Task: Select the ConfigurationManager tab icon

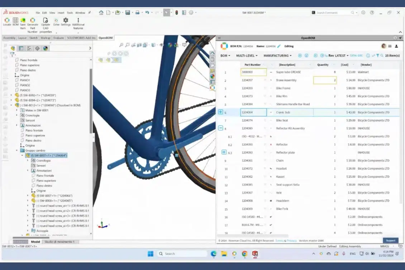Action: (x=29, y=48)
